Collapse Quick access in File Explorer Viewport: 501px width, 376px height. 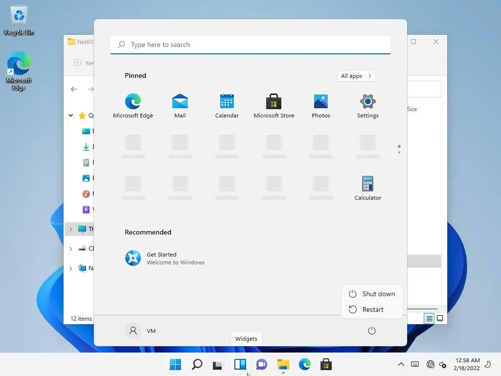tap(70, 116)
